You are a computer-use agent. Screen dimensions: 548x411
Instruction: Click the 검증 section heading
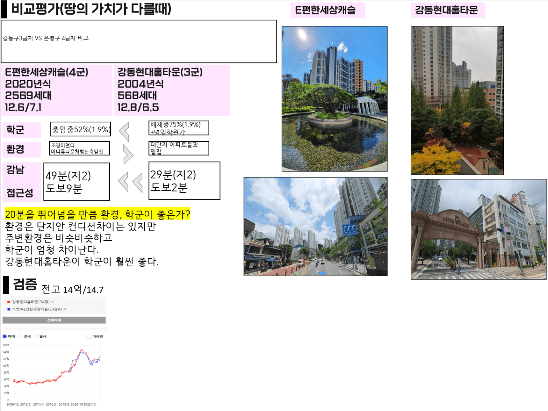(x=25, y=284)
